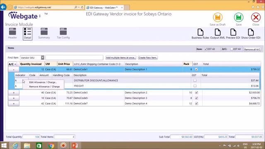Click the GST(5%) amount field

pos(216,137)
